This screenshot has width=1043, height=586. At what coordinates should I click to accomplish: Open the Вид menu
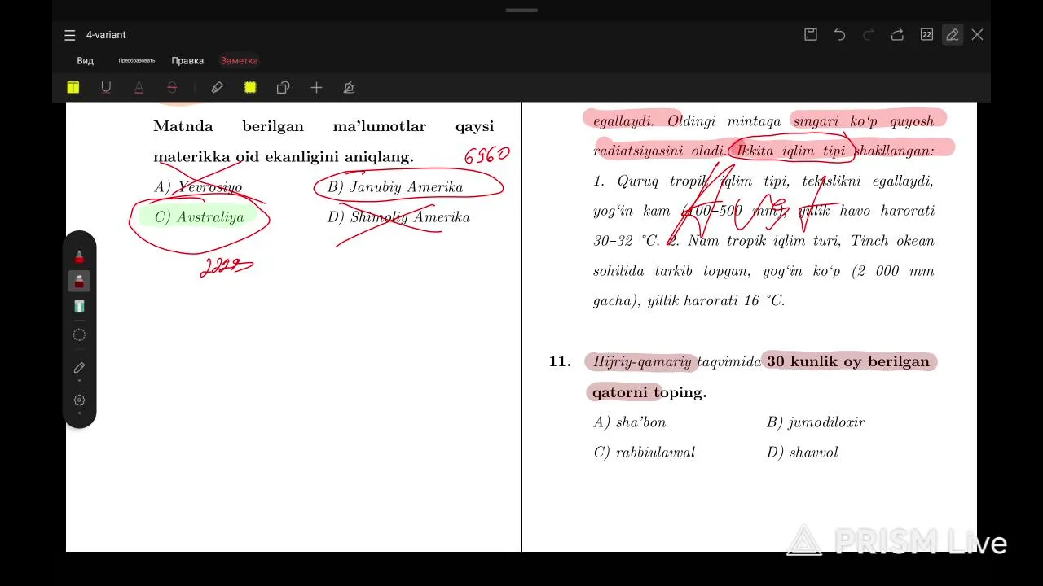pos(85,61)
